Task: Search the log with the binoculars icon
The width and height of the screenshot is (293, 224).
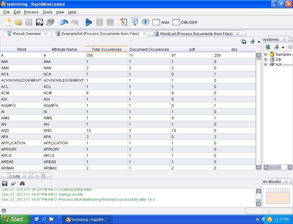Action: click(x=22, y=183)
